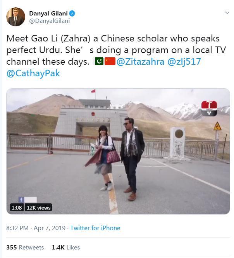Open the @zlj517 mention
234x258 pixels.
tap(184, 62)
